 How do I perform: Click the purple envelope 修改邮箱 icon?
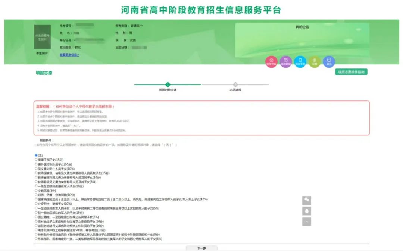[x=285, y=62]
